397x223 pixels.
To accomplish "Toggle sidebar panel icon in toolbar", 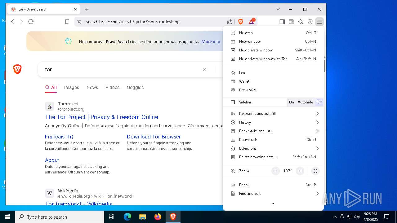I will (282, 22).
